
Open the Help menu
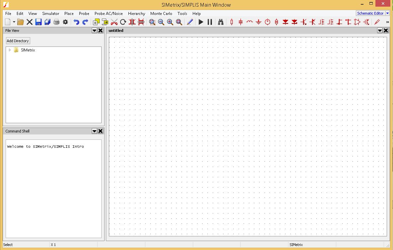coord(196,14)
